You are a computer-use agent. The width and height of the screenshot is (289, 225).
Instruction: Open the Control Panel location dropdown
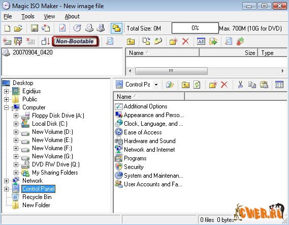156,85
